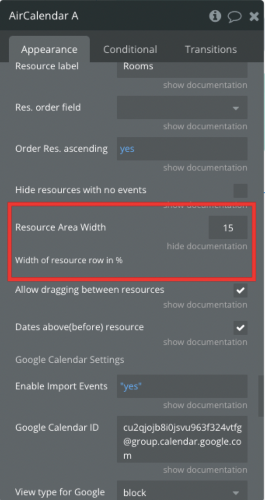Image resolution: width=265 pixels, height=500 pixels.
Task: Toggle Dates above(before) resource checkbox
Action: [x=241, y=327]
